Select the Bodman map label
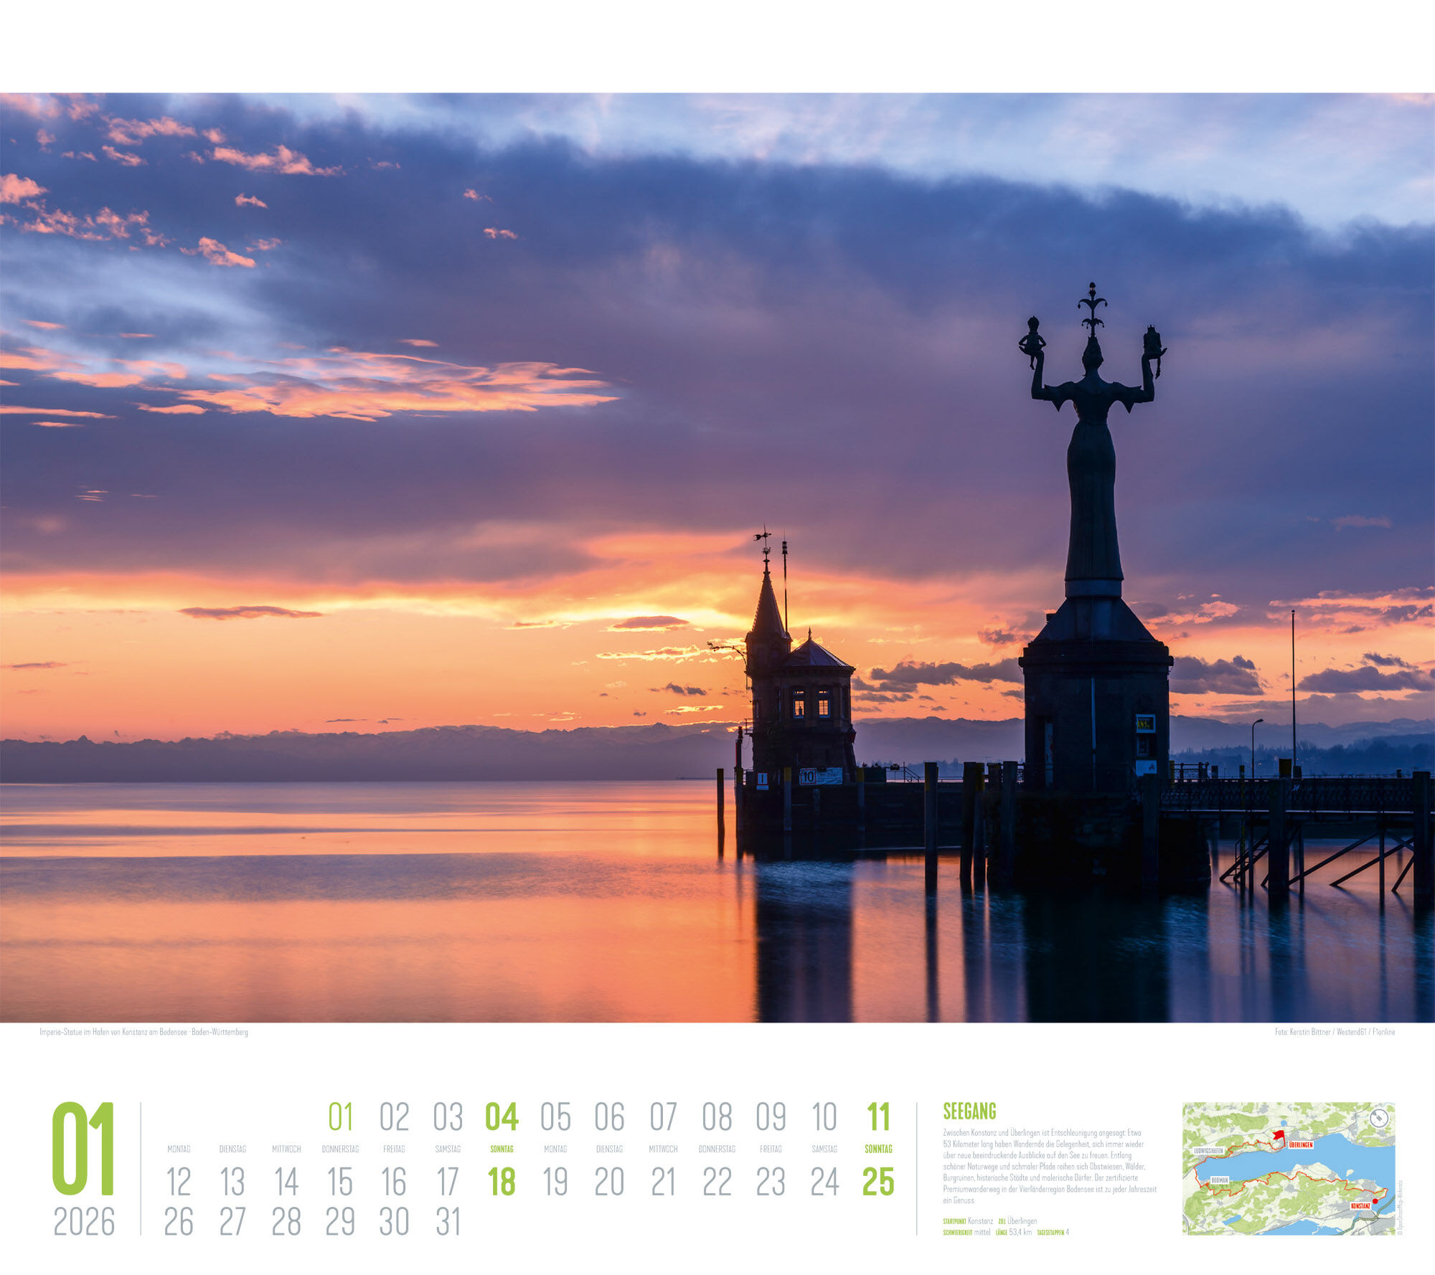Screen dimensions: 1435x1275 [x=1220, y=1180]
